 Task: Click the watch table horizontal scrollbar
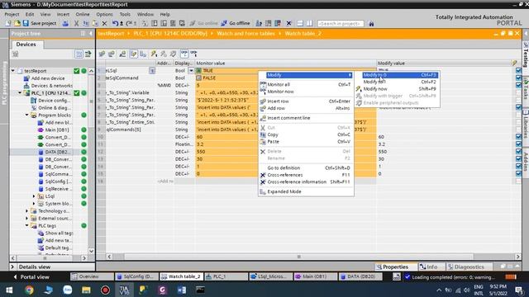pos(298,257)
